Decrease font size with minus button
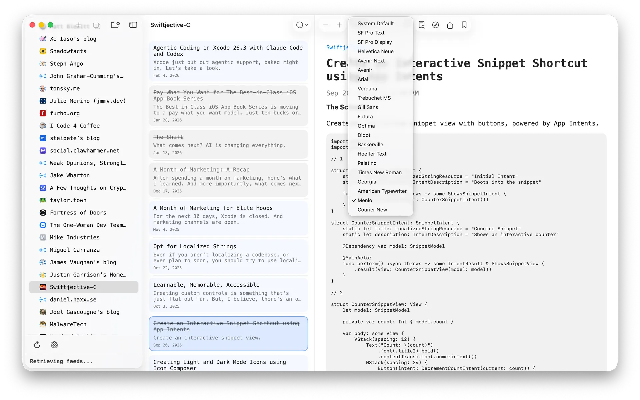The image size is (640, 400). pos(326,25)
